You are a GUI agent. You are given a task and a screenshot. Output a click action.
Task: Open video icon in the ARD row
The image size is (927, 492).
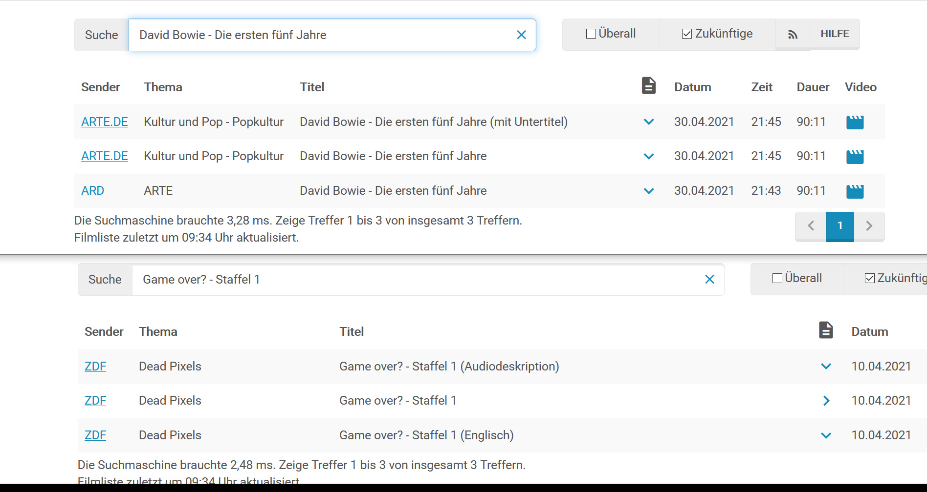point(855,191)
